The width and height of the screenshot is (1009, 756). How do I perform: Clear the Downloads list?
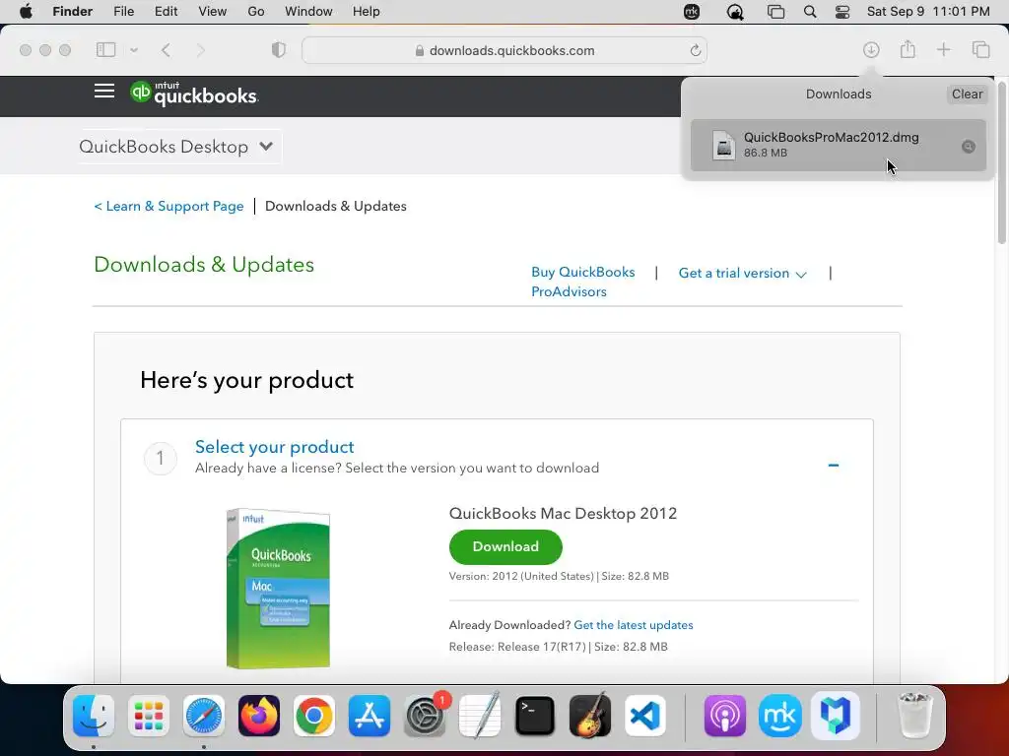pyautogui.click(x=968, y=94)
